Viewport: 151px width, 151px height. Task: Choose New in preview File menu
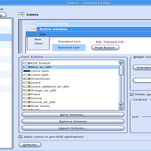[38, 40]
